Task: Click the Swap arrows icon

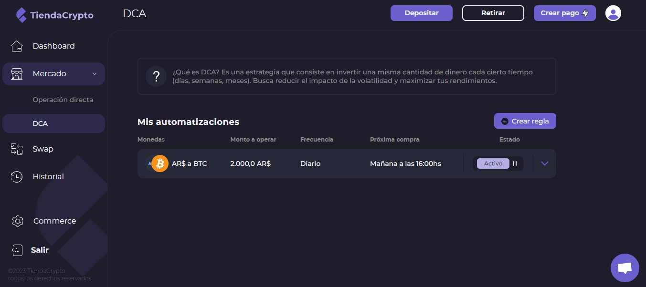Action: click(x=17, y=149)
